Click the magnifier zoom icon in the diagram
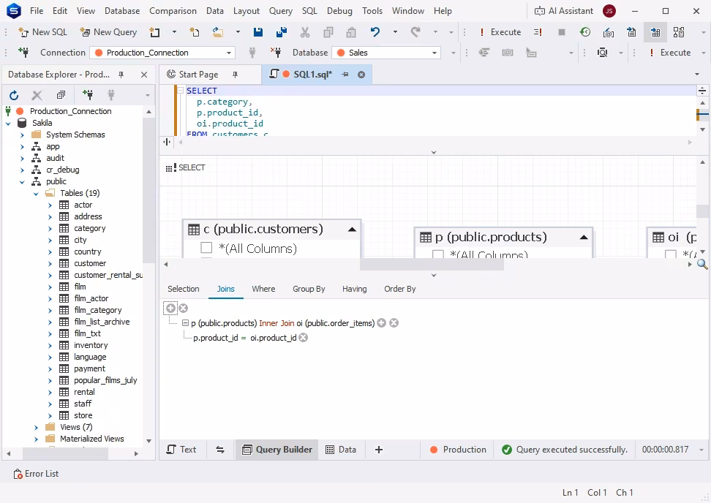This screenshot has width=711, height=503. [x=702, y=264]
